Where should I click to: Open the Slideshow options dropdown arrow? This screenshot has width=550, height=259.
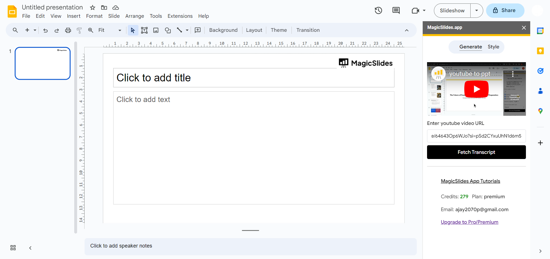477,11
